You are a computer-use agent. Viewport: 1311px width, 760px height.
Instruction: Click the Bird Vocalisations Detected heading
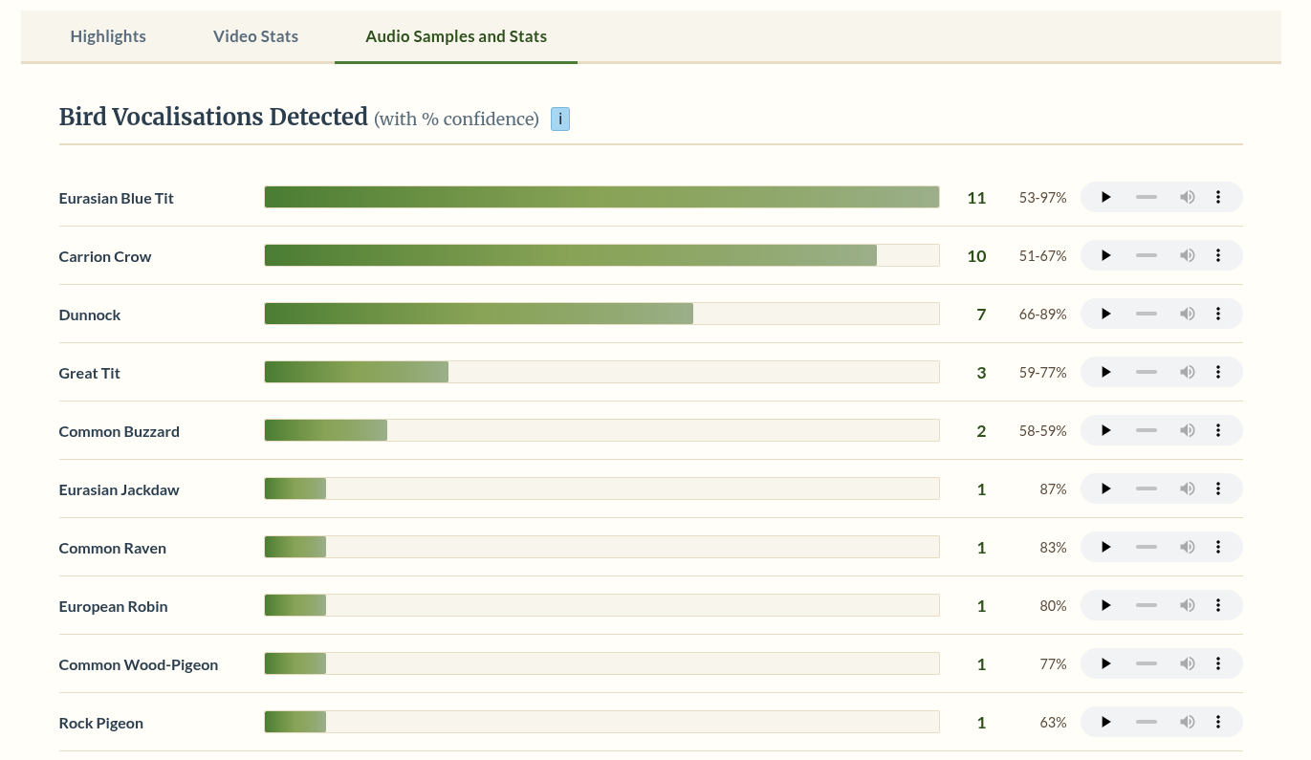coord(213,117)
